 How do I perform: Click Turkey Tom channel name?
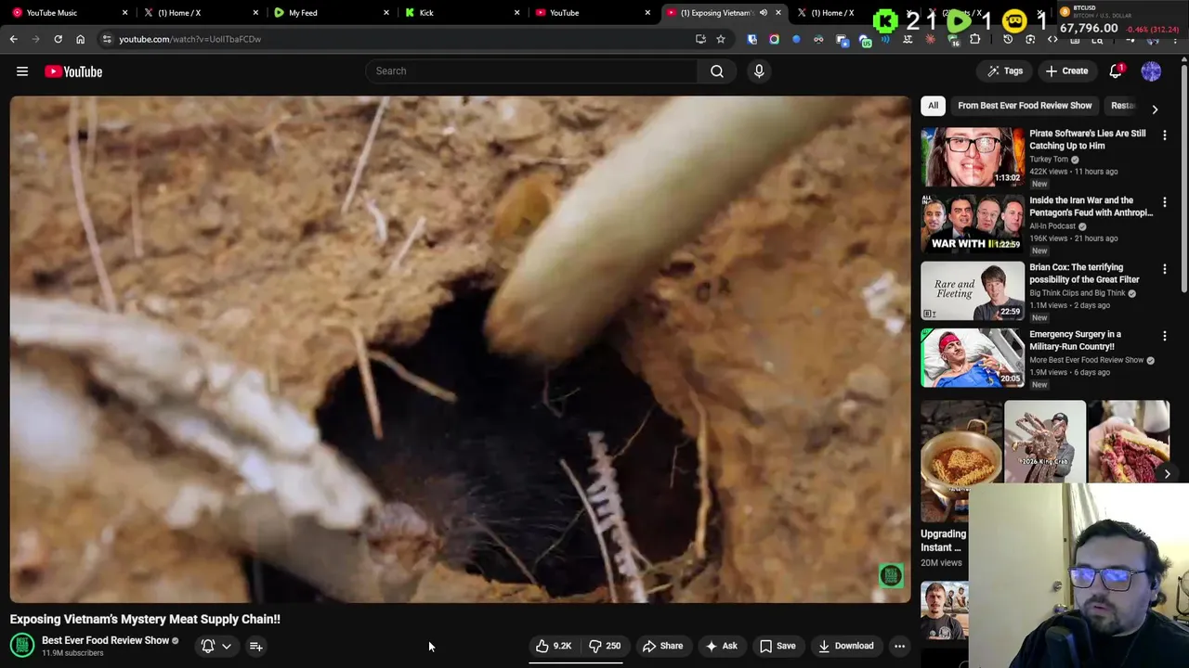click(x=1049, y=160)
